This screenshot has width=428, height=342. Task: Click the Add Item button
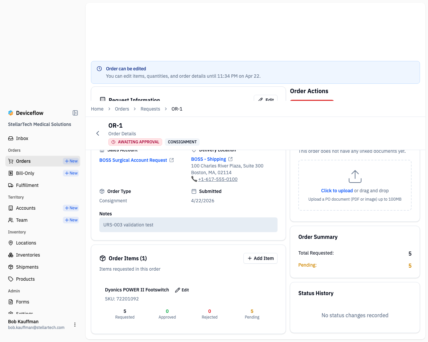[x=260, y=258]
